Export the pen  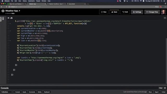point(157,92)
